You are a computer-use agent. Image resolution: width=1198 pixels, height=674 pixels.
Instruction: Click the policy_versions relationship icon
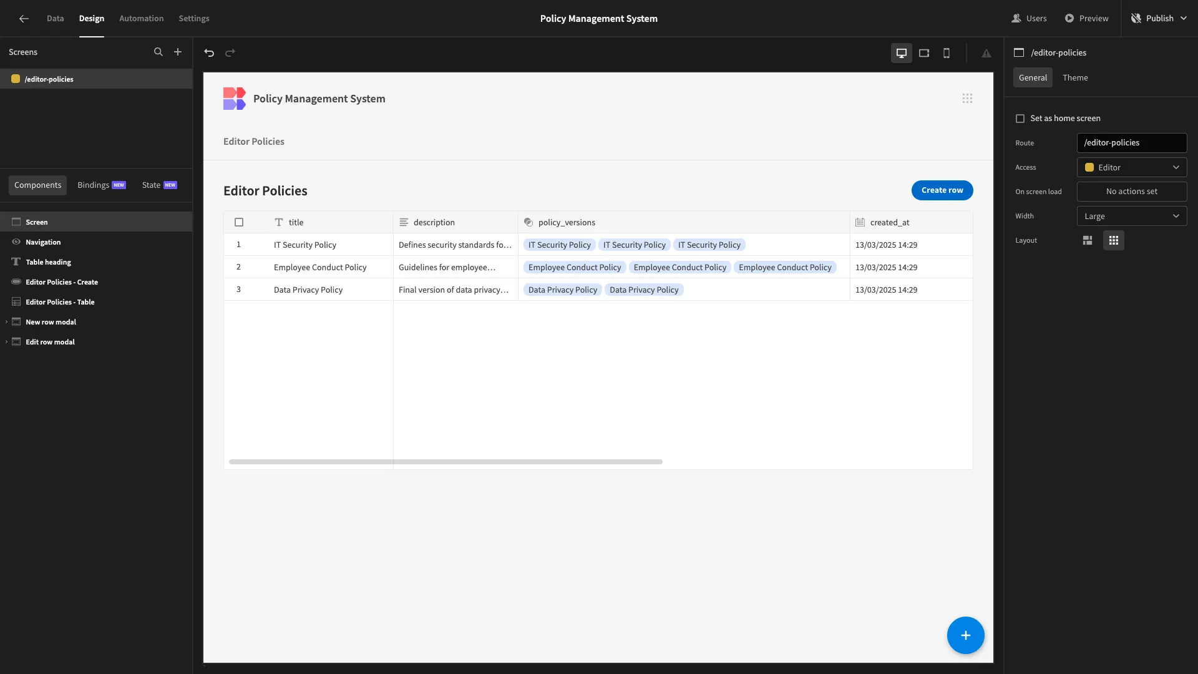pyautogui.click(x=528, y=223)
